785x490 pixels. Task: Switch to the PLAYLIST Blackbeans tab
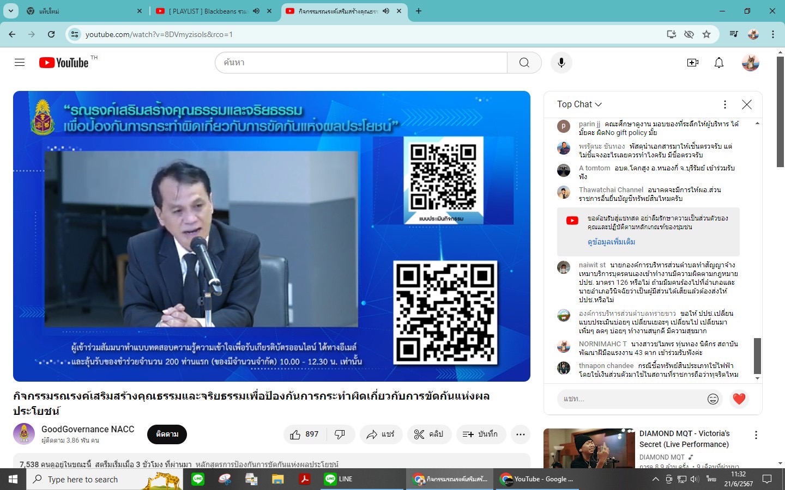pos(214,11)
